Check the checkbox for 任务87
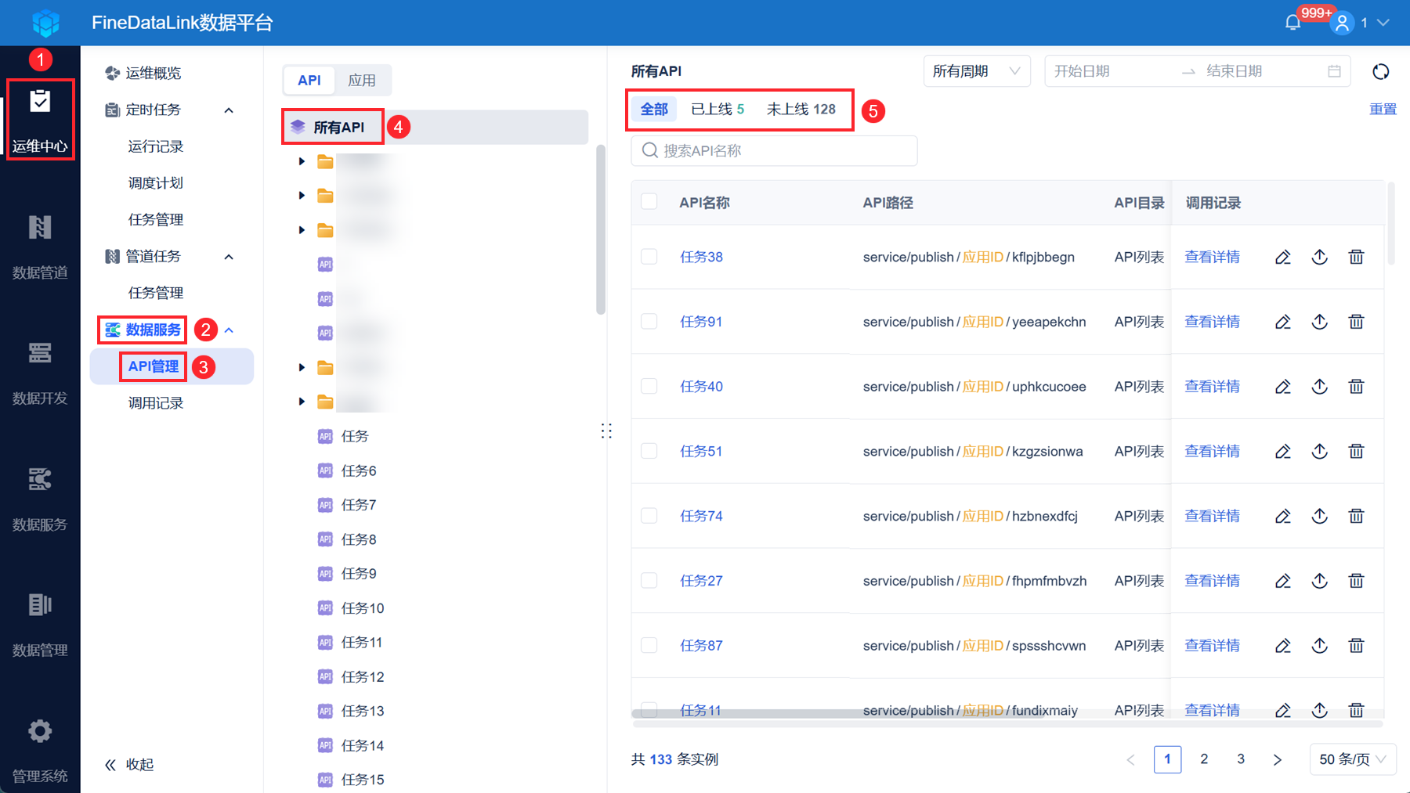1410x793 pixels. click(649, 645)
